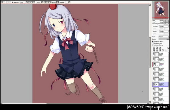Hide Layer8 using its eye icon
This screenshot has width=170, height=110.
tap(154, 88)
